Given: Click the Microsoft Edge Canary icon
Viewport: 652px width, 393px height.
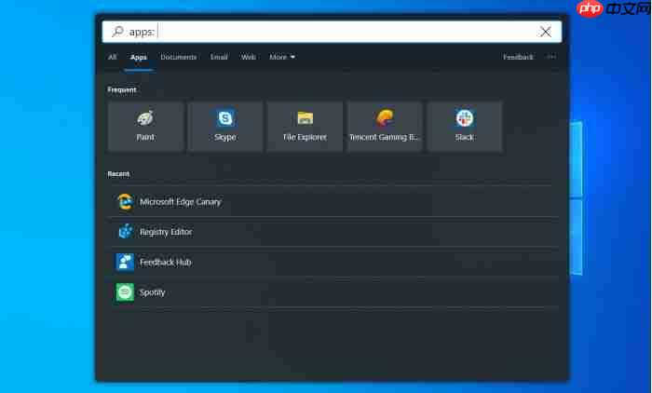Looking at the screenshot, I should [125, 202].
